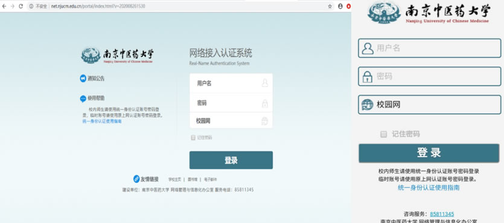This screenshot has height=223, width=504.
Task: Open the desktop 校园网 network dropdown
Action: point(231,121)
